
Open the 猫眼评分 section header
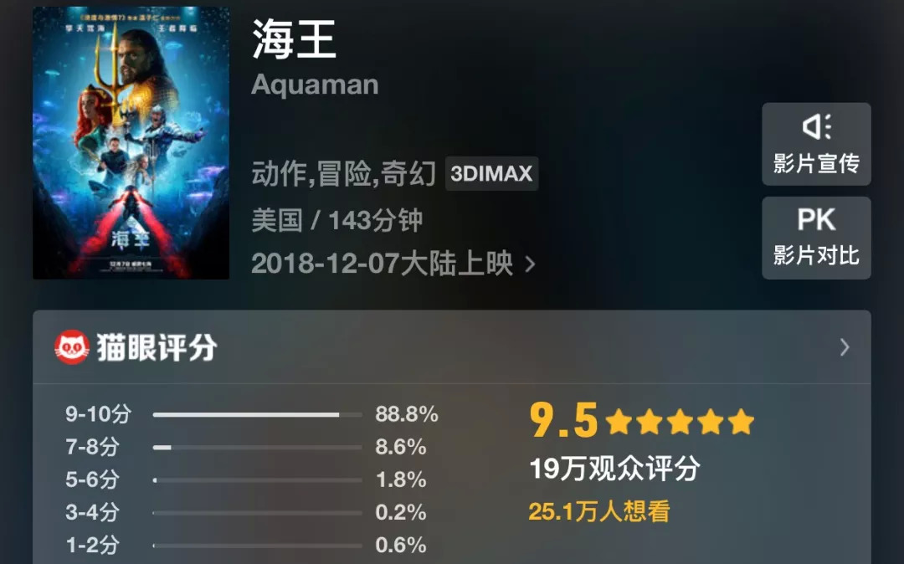(x=452, y=347)
